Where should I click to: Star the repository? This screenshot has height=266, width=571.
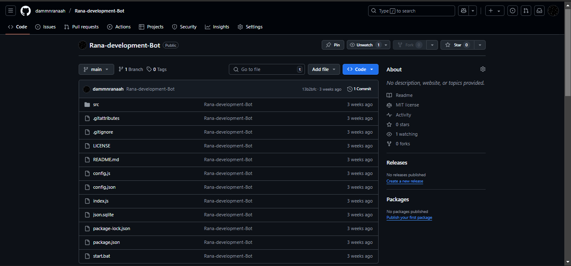(457, 45)
